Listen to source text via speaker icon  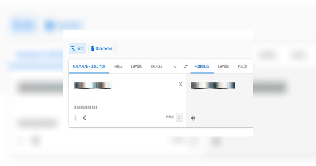85,118
